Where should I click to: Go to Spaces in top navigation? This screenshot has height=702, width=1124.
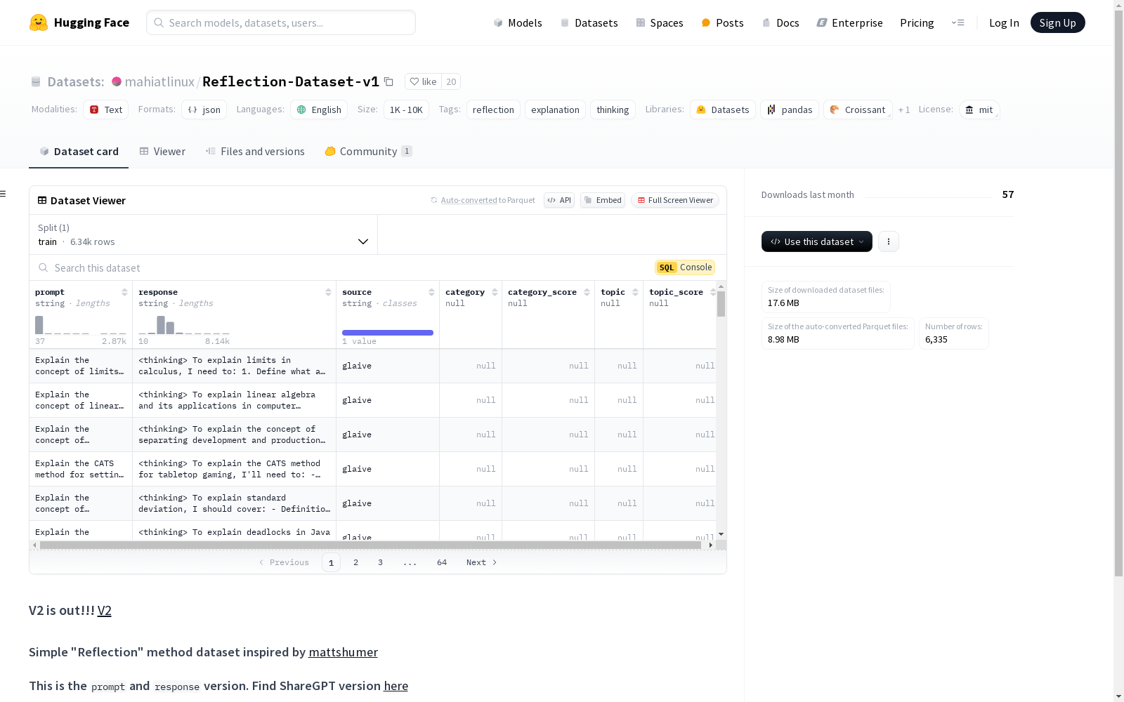(x=660, y=22)
